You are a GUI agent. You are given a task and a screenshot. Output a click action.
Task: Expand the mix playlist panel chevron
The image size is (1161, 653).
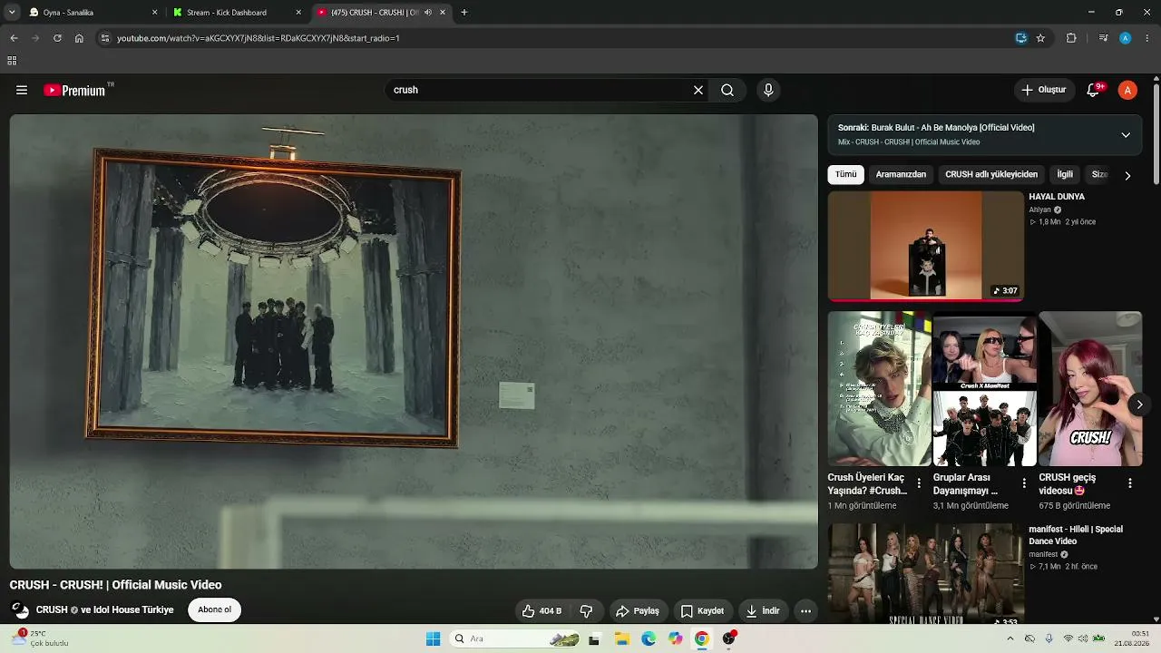pyautogui.click(x=1126, y=135)
